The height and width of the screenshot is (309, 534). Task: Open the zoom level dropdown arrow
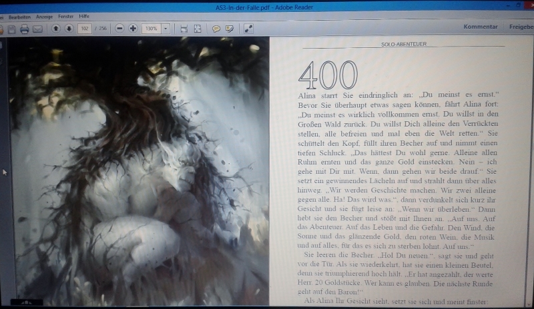tap(166, 29)
